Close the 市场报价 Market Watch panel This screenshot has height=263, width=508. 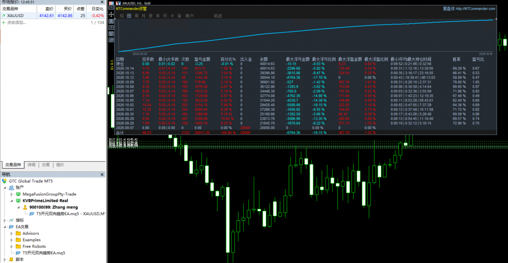coord(102,2)
